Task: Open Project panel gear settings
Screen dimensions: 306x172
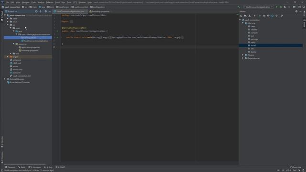Action: tap(46, 11)
